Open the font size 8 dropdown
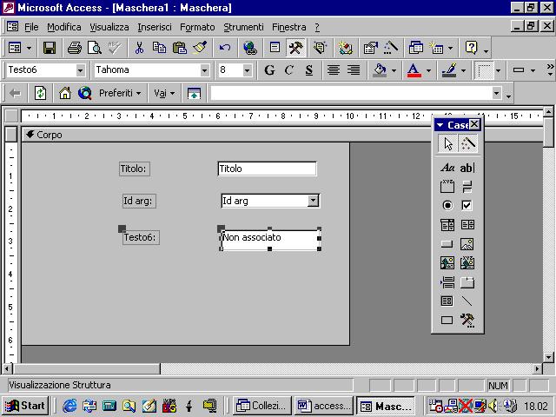The width and height of the screenshot is (556, 417). pyautogui.click(x=247, y=70)
